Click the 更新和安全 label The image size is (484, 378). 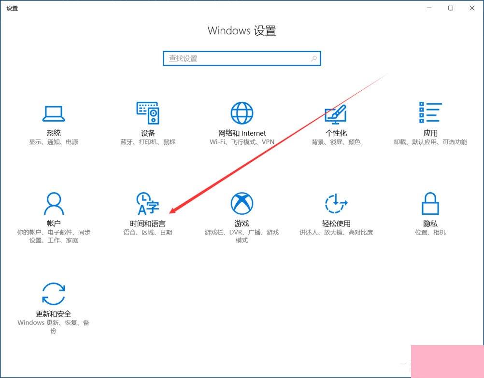tap(54, 314)
